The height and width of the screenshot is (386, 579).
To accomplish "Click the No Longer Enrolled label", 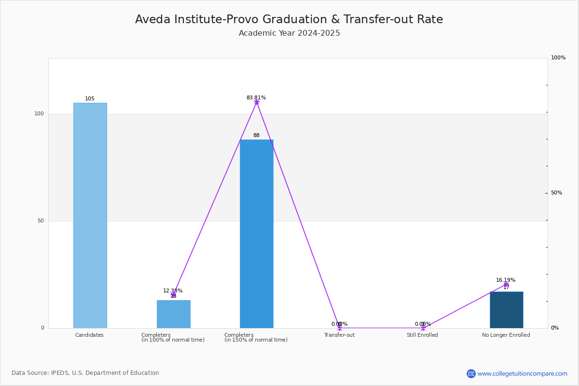I will point(506,335).
